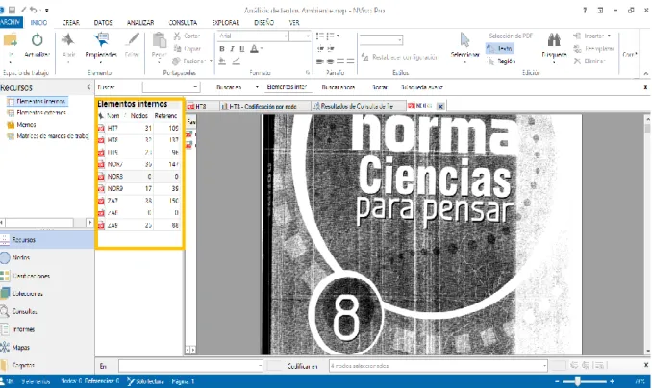Click the line color icon
652x388 pixels.
236,61
